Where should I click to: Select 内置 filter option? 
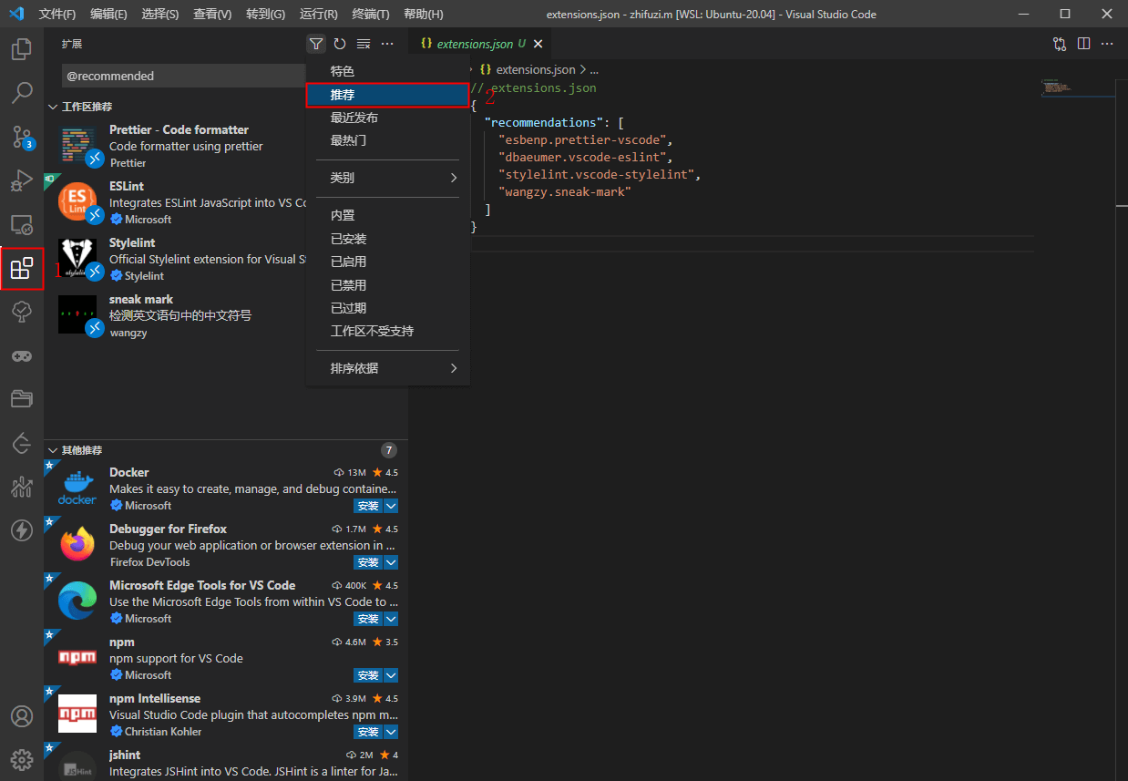(388, 215)
